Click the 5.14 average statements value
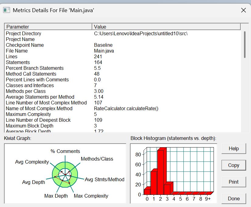The width and height of the screenshot is (251, 207). click(x=99, y=97)
